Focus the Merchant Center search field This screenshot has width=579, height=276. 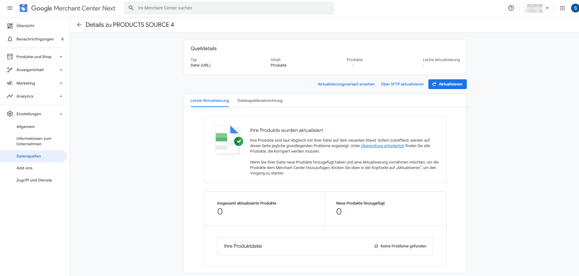(x=229, y=8)
